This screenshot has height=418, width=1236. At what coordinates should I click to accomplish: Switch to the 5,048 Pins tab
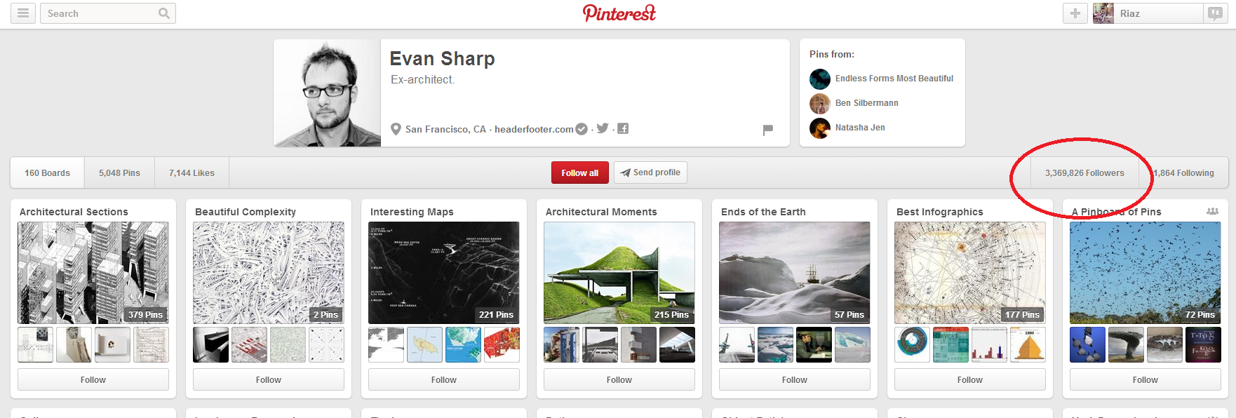click(x=119, y=173)
